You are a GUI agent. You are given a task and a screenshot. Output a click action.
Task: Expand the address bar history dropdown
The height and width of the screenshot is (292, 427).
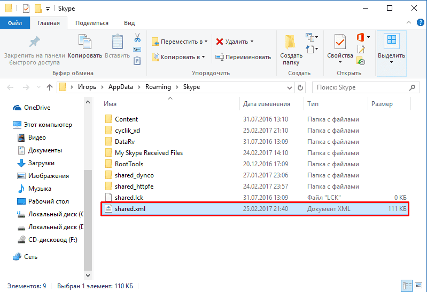click(290, 88)
